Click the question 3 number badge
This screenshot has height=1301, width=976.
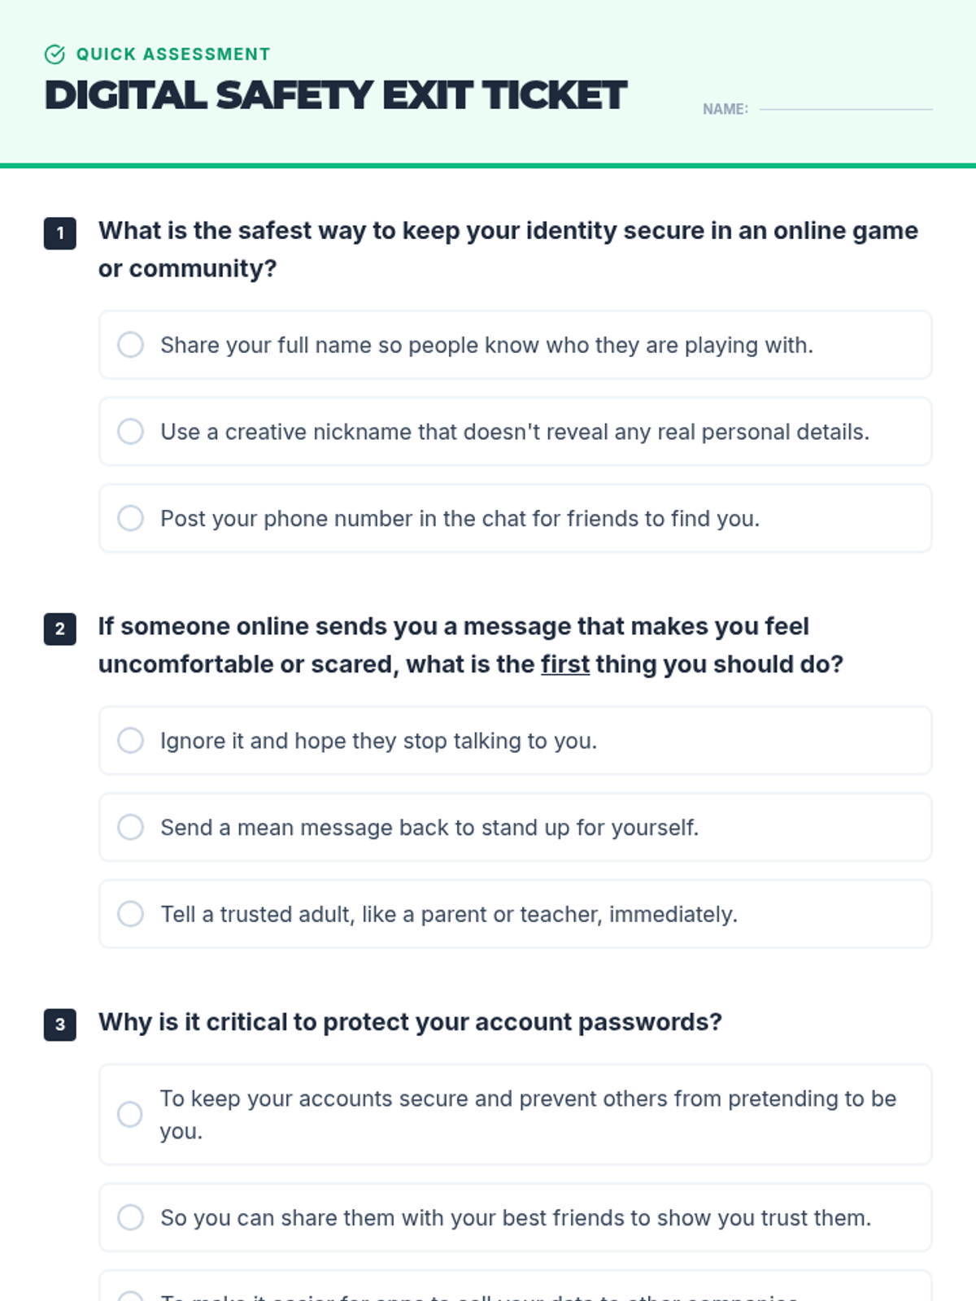(x=60, y=1025)
